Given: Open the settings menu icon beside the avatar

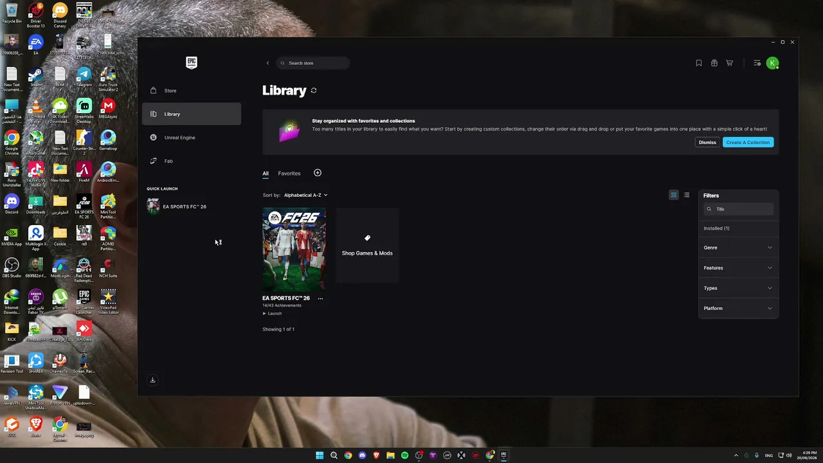Looking at the screenshot, I should click(x=757, y=63).
